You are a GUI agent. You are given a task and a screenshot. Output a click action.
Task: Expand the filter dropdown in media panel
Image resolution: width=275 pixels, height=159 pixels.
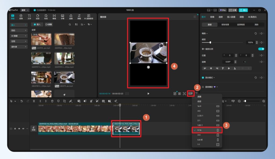point(89,24)
